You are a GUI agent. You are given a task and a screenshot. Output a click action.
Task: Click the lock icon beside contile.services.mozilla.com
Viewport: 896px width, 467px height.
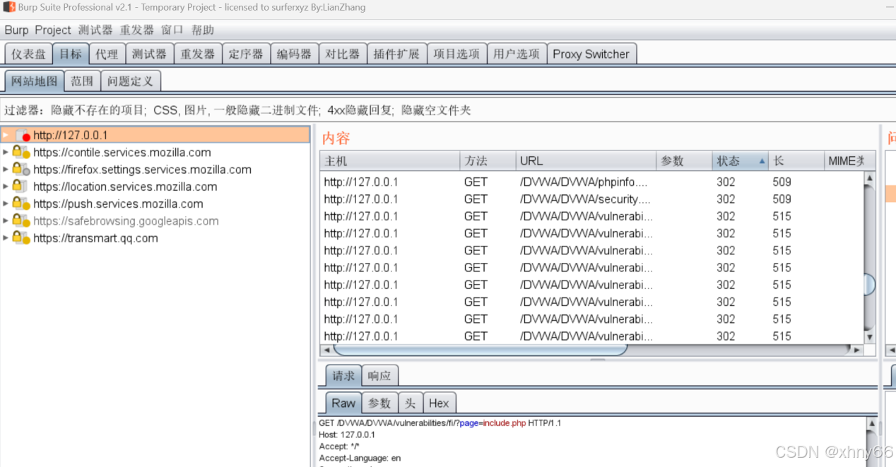tap(21, 153)
